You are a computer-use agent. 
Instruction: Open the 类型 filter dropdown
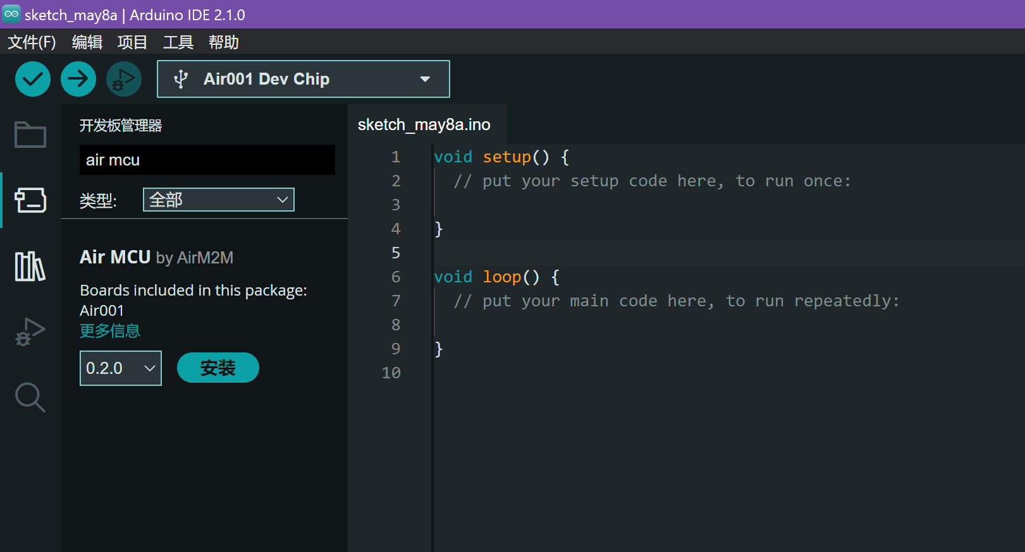tap(218, 200)
